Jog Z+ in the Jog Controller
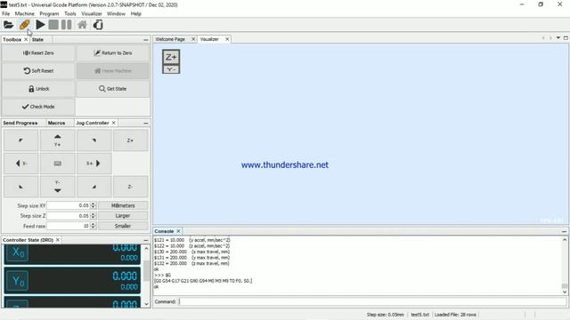Screen dimensions: 570x320 [131, 140]
